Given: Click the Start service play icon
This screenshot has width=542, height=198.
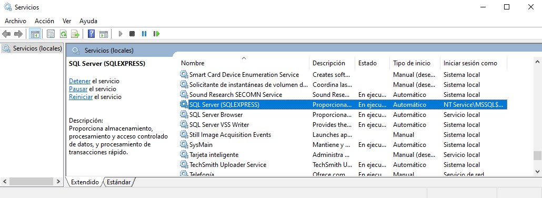Looking at the screenshot, I should 121,34.
